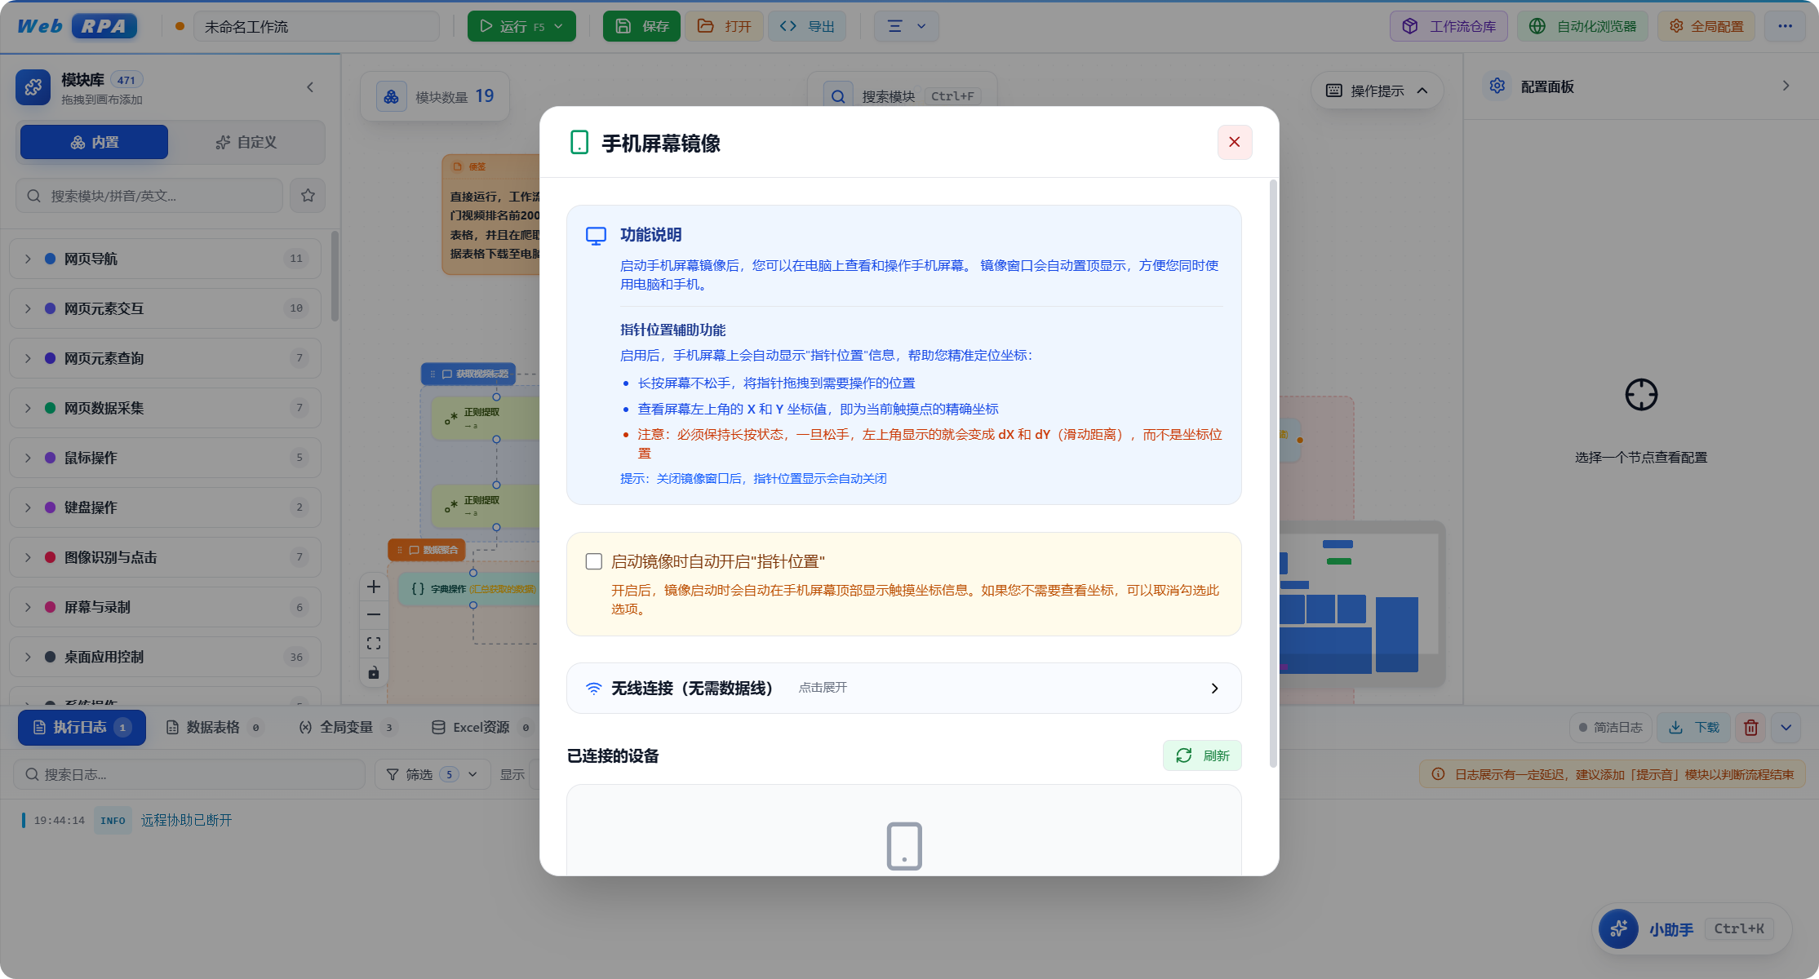Image resolution: width=1819 pixels, height=979 pixels.
Task: Expand 配置面板 arrow
Action: tap(1786, 86)
